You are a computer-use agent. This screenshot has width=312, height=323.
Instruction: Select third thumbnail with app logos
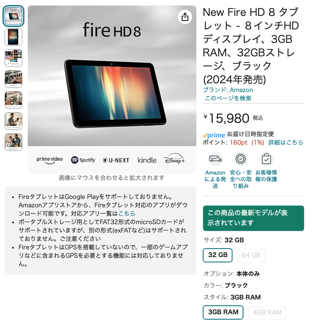pos(13,58)
